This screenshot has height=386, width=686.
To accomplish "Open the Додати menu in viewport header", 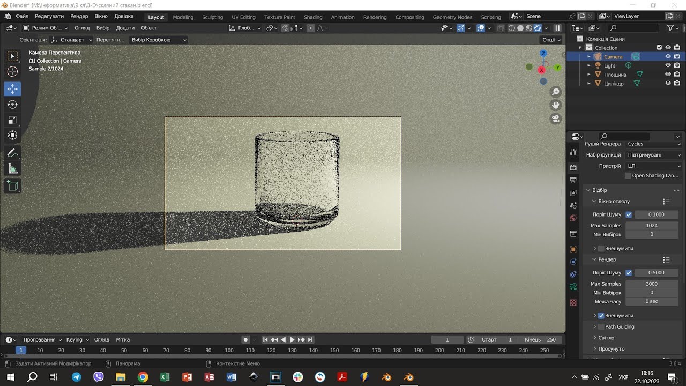I will (125, 28).
